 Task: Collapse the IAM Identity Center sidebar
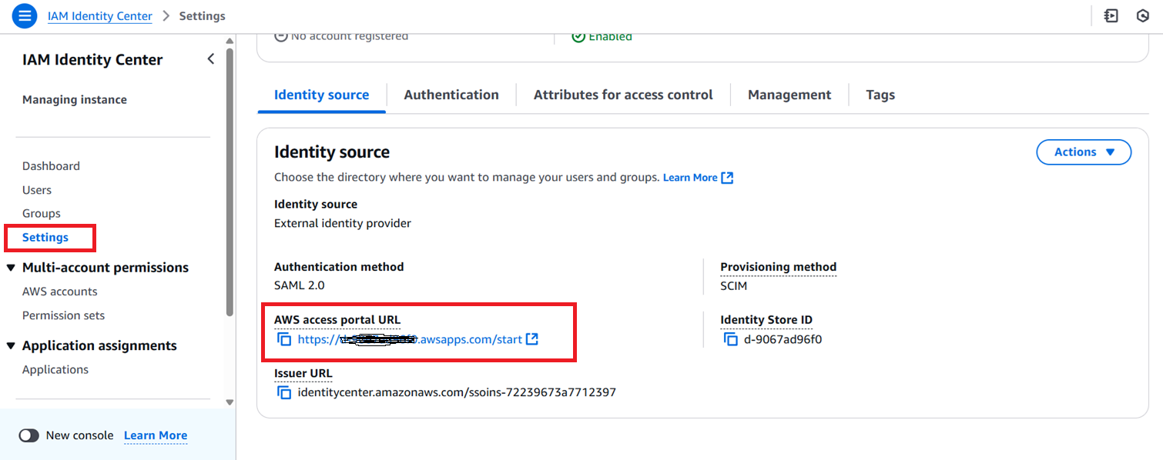point(210,58)
